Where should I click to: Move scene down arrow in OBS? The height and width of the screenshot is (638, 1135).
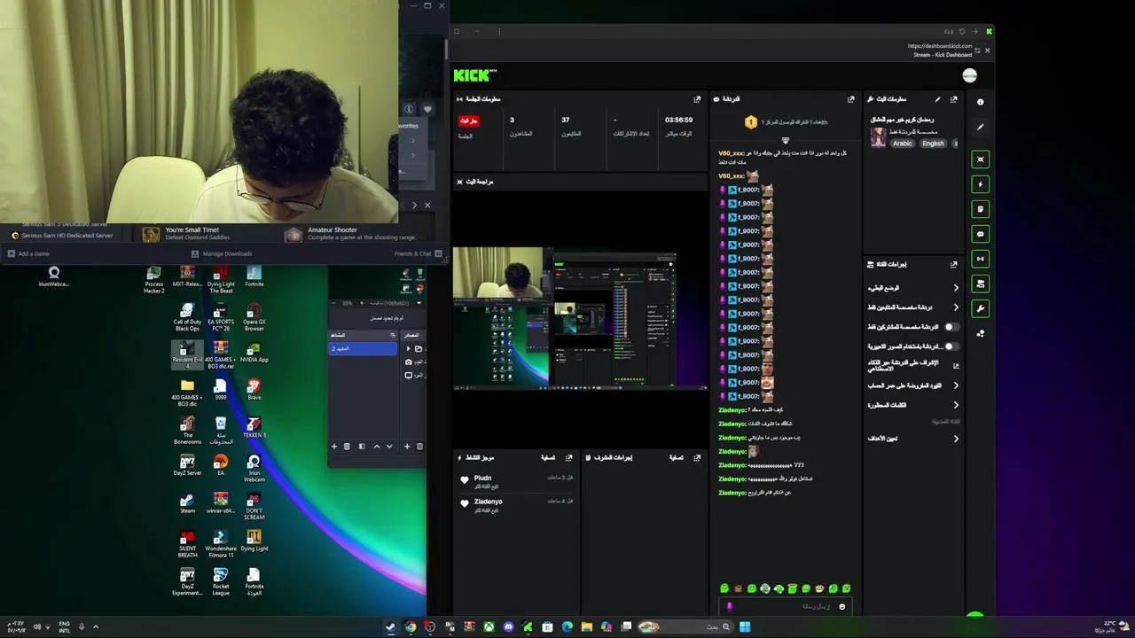[x=388, y=447]
